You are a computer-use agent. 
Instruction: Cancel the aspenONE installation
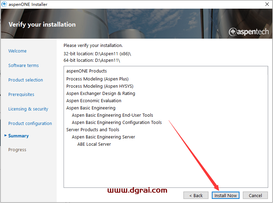(x=255, y=195)
